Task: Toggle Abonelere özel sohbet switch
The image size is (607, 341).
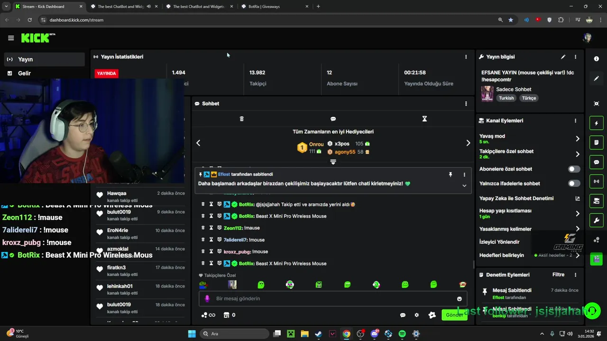Action: (x=574, y=169)
